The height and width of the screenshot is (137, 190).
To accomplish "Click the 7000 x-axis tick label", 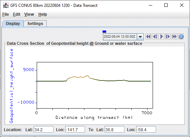I will coord(147,113).
